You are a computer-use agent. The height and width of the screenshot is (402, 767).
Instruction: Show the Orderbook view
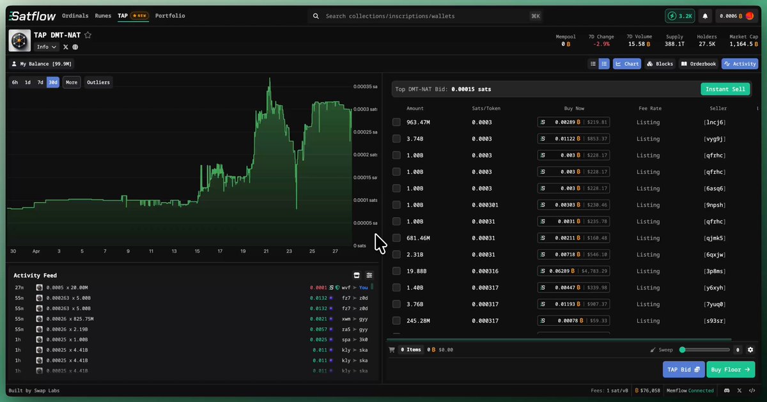click(698, 64)
